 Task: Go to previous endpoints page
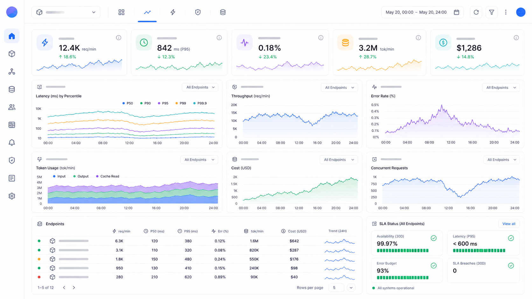pos(64,288)
